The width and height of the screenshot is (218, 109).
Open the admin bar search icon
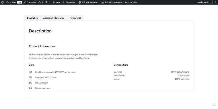pos(216,2)
